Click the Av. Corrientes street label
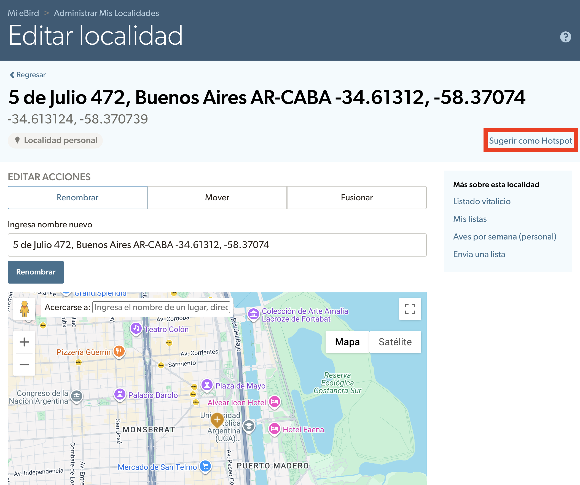The width and height of the screenshot is (580, 485). coord(199,353)
